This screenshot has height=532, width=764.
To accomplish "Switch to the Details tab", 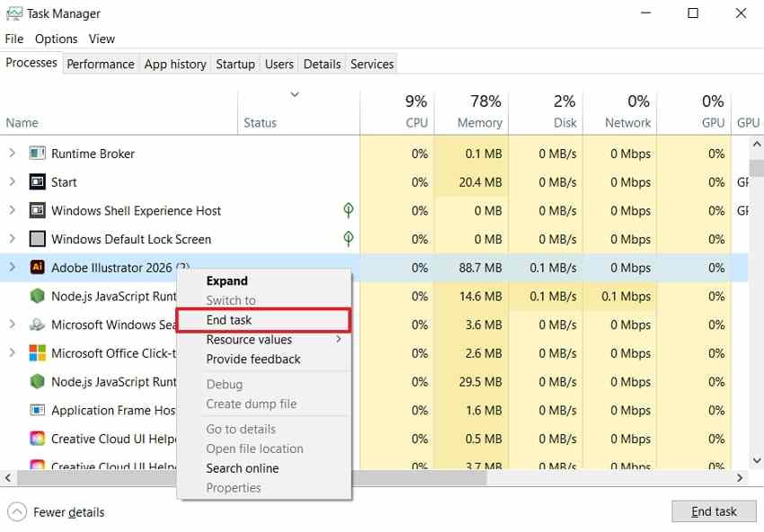I will point(322,64).
